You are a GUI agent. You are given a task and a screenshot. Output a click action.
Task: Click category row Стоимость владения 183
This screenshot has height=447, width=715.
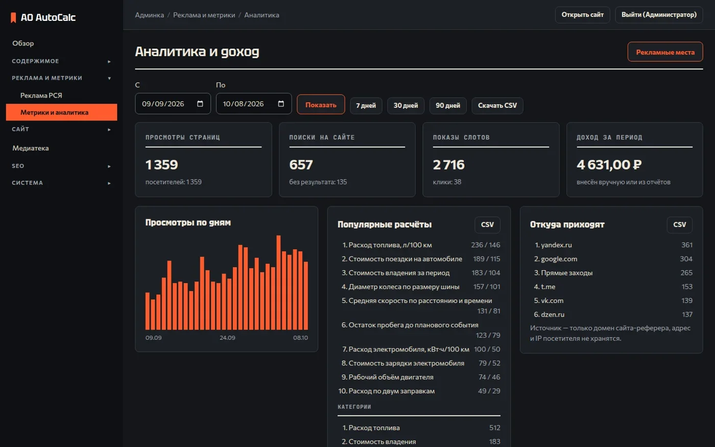tap(419, 441)
